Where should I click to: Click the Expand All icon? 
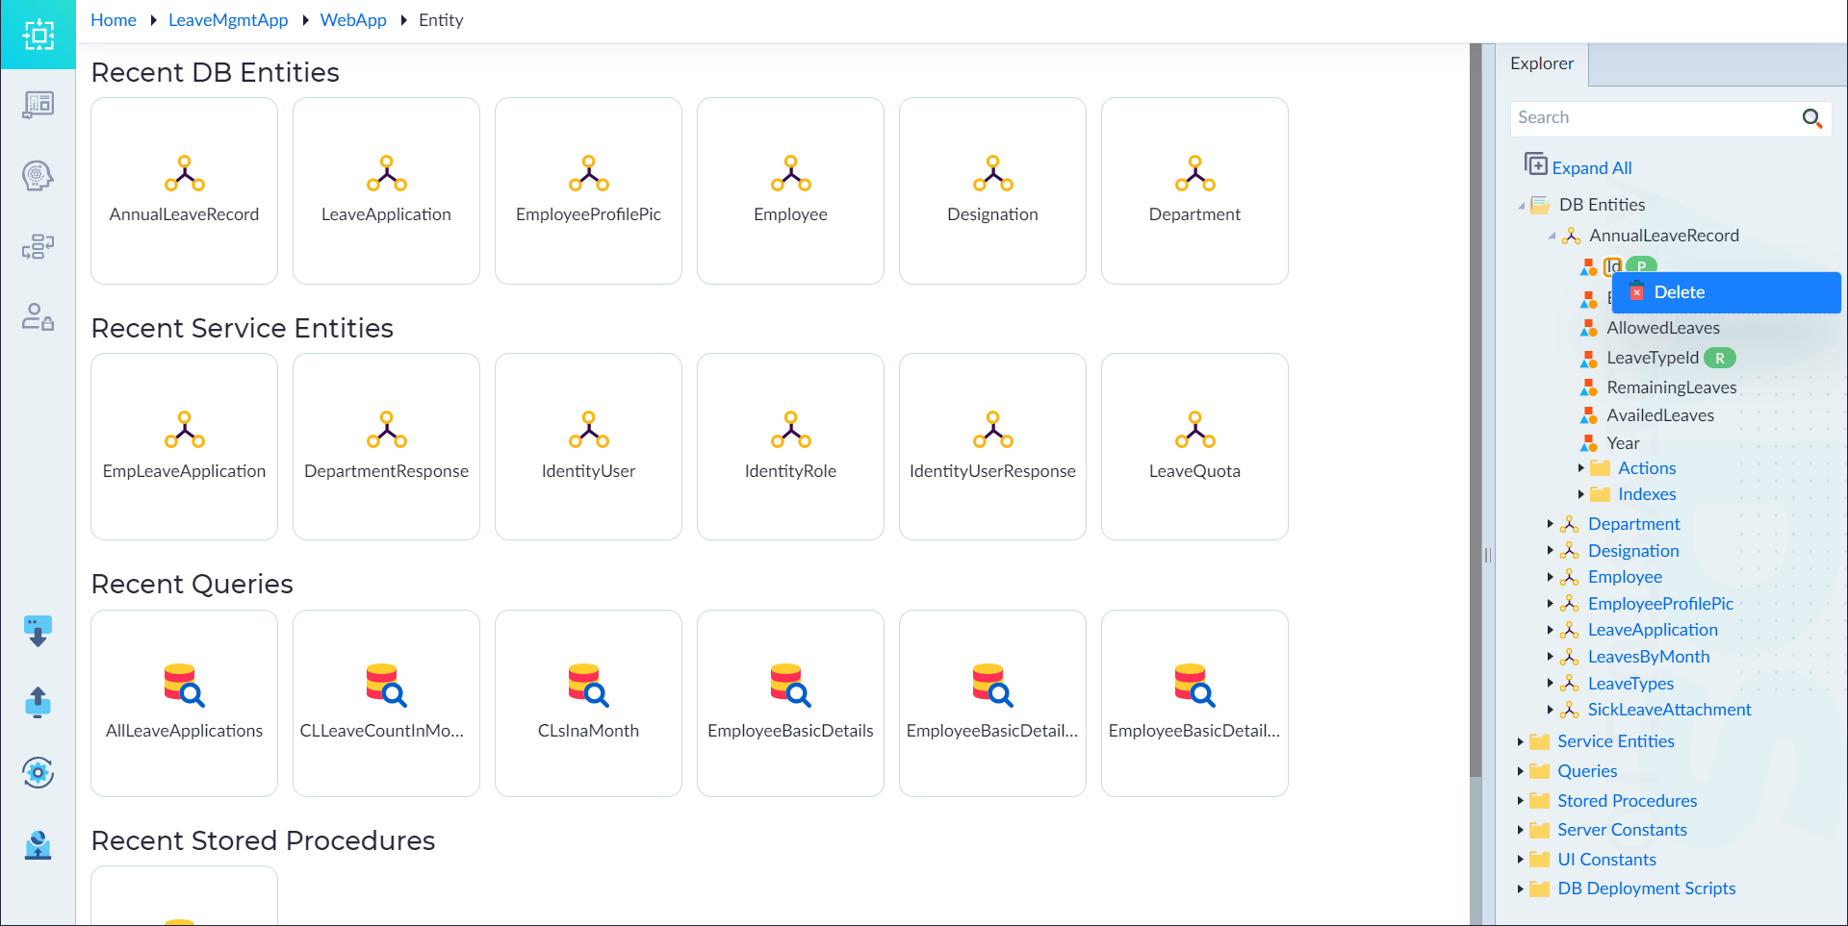tap(1535, 164)
